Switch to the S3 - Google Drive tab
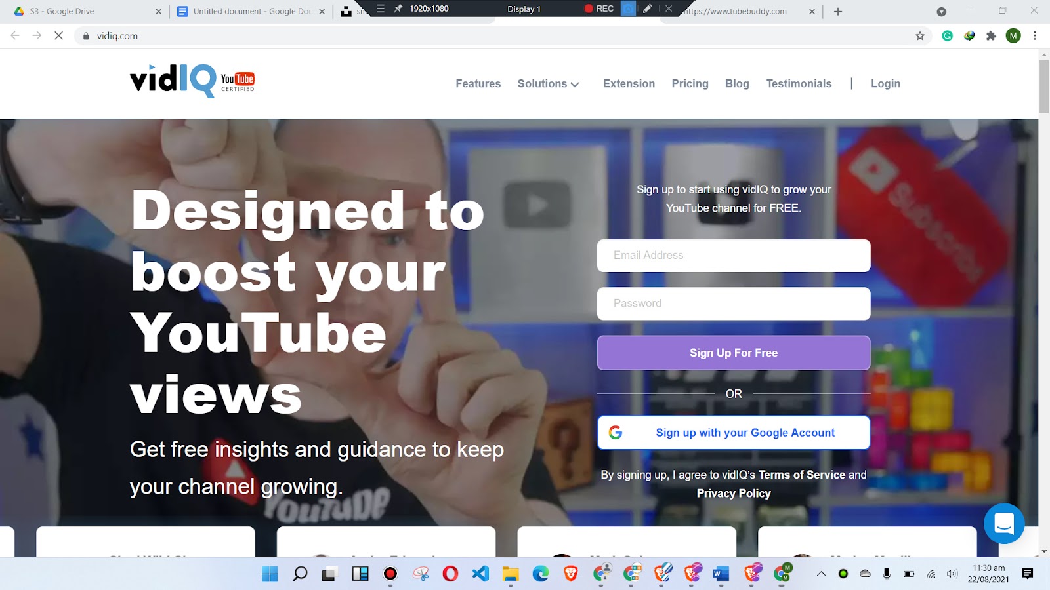The image size is (1050, 590). [85, 11]
